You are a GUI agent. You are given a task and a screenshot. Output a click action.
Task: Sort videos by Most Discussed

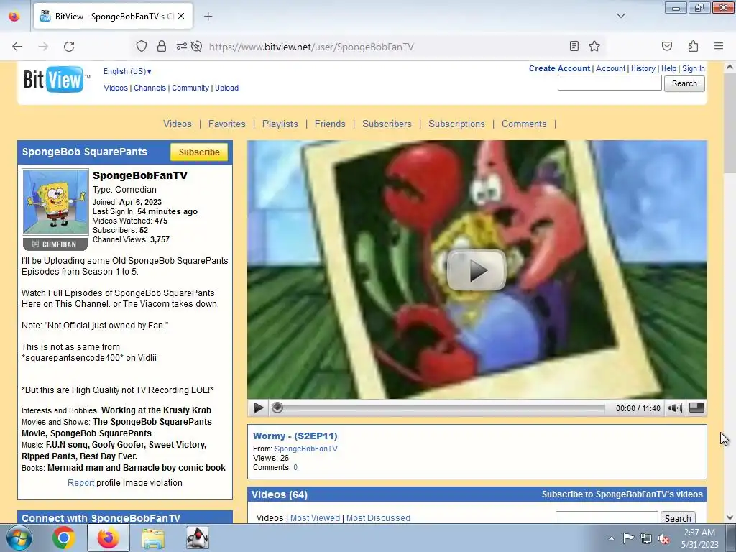pyautogui.click(x=378, y=517)
